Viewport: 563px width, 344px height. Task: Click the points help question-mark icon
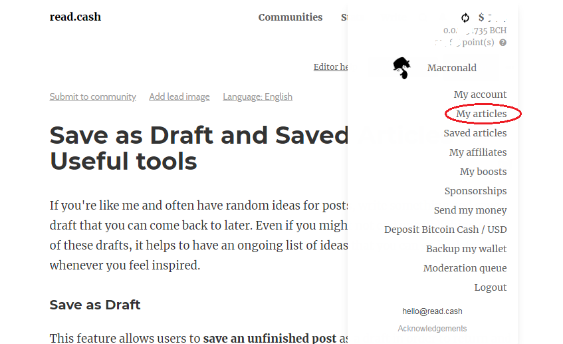503,43
